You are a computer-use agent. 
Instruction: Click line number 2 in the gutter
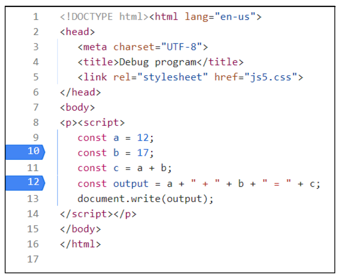36,32
